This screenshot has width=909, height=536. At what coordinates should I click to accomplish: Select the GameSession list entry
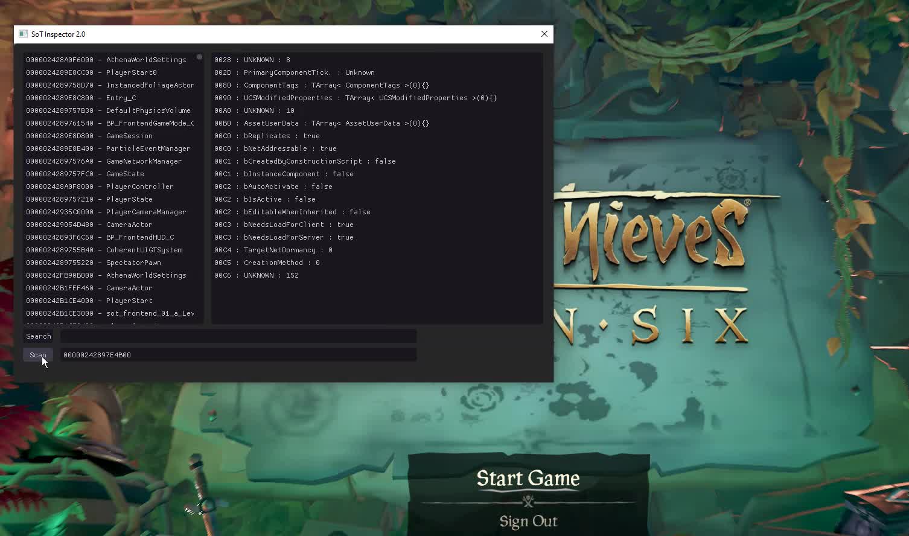pos(89,136)
